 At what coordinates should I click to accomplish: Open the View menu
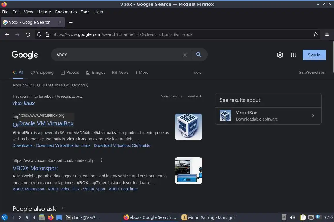pos(28,12)
